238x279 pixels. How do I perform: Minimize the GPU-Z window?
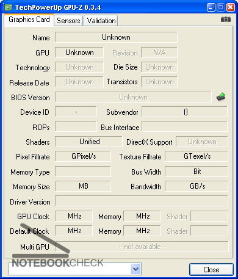click(x=211, y=7)
